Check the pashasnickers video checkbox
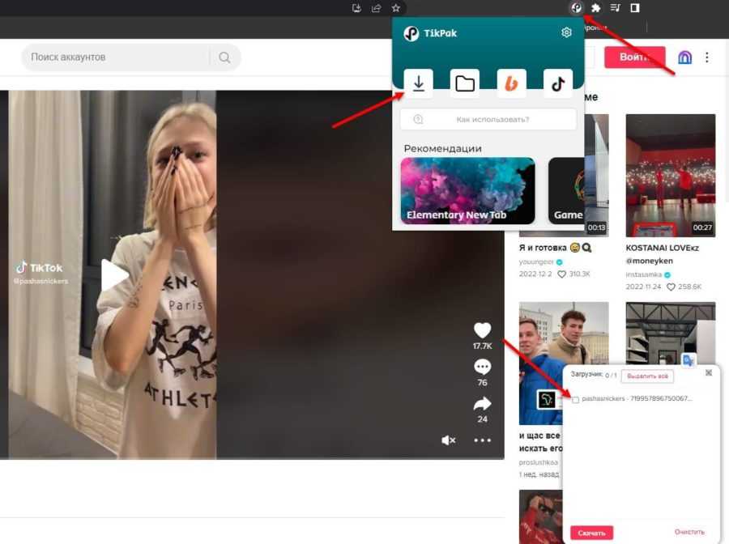 coord(575,399)
